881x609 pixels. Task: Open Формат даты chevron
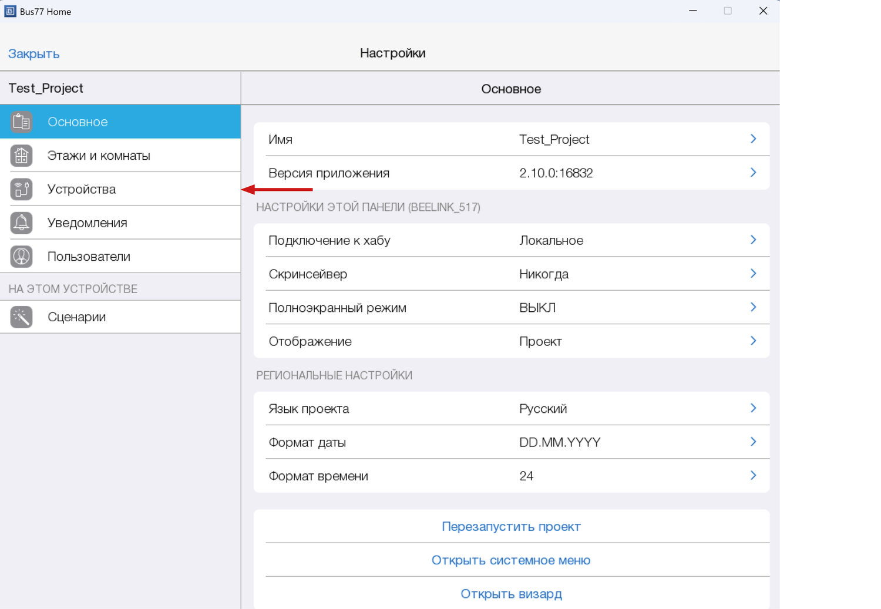[753, 442]
